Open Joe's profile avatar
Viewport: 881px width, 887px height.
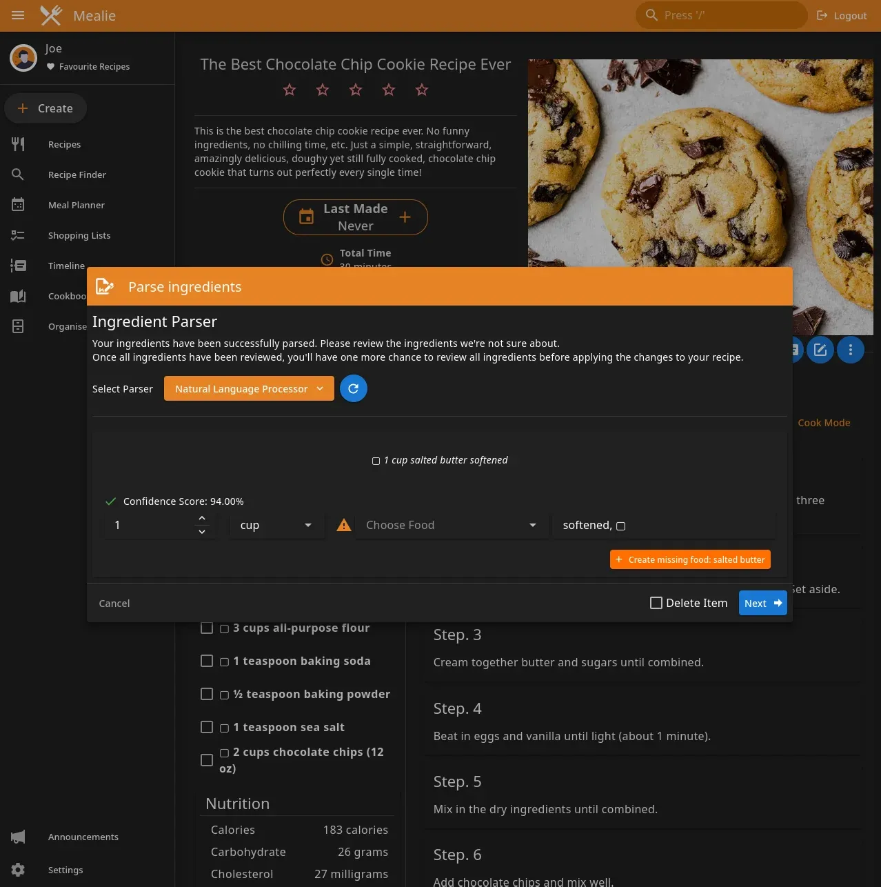[x=23, y=57]
